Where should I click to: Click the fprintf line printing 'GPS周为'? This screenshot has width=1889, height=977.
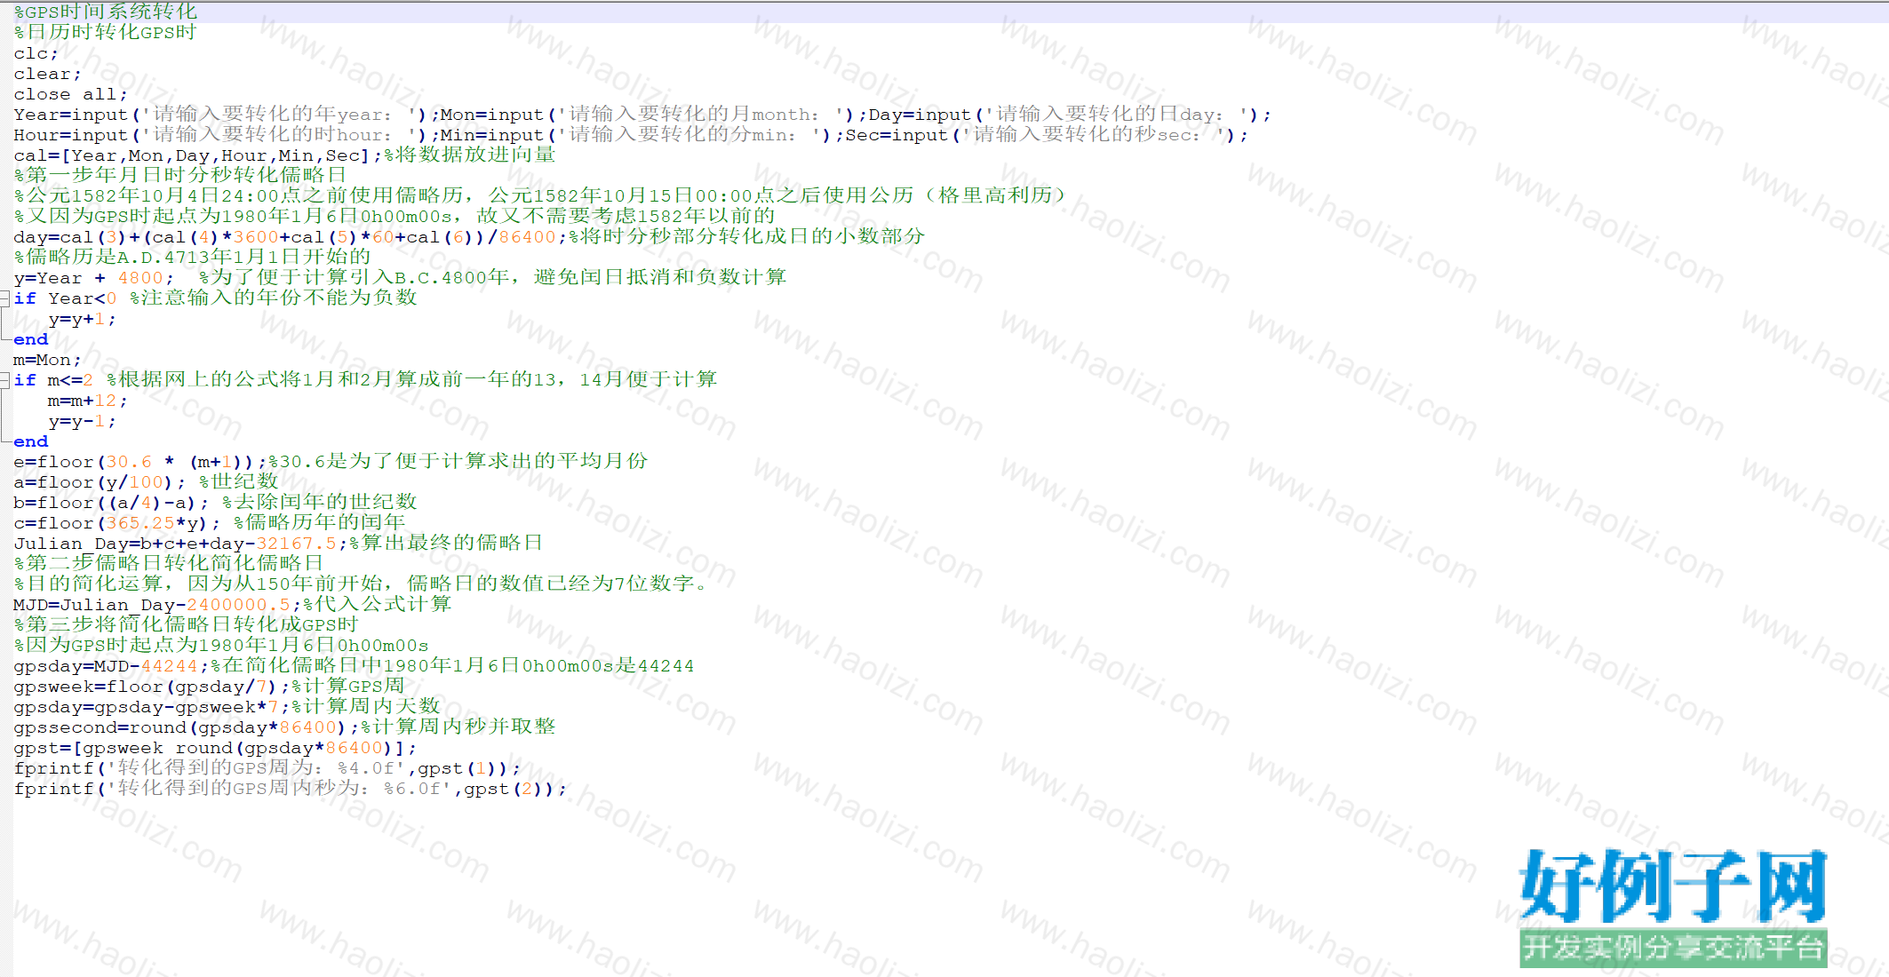(x=267, y=768)
